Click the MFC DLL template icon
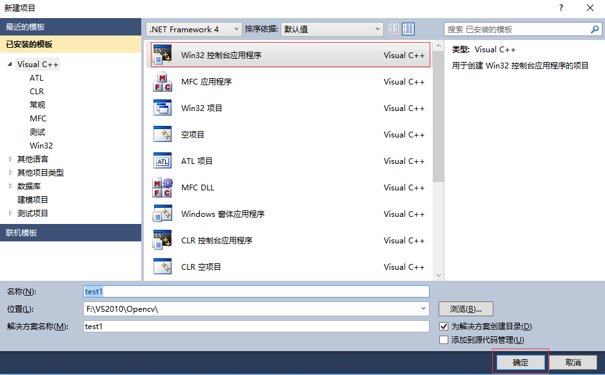This screenshot has width=605, height=375. click(x=163, y=187)
